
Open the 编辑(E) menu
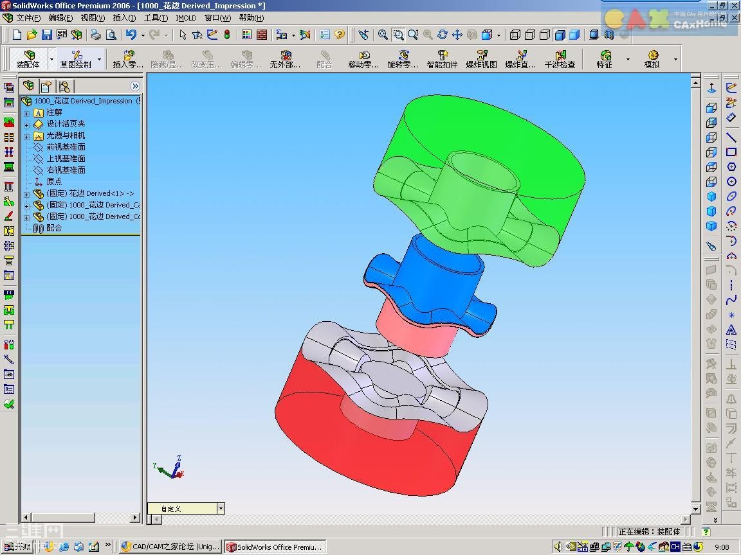60,18
